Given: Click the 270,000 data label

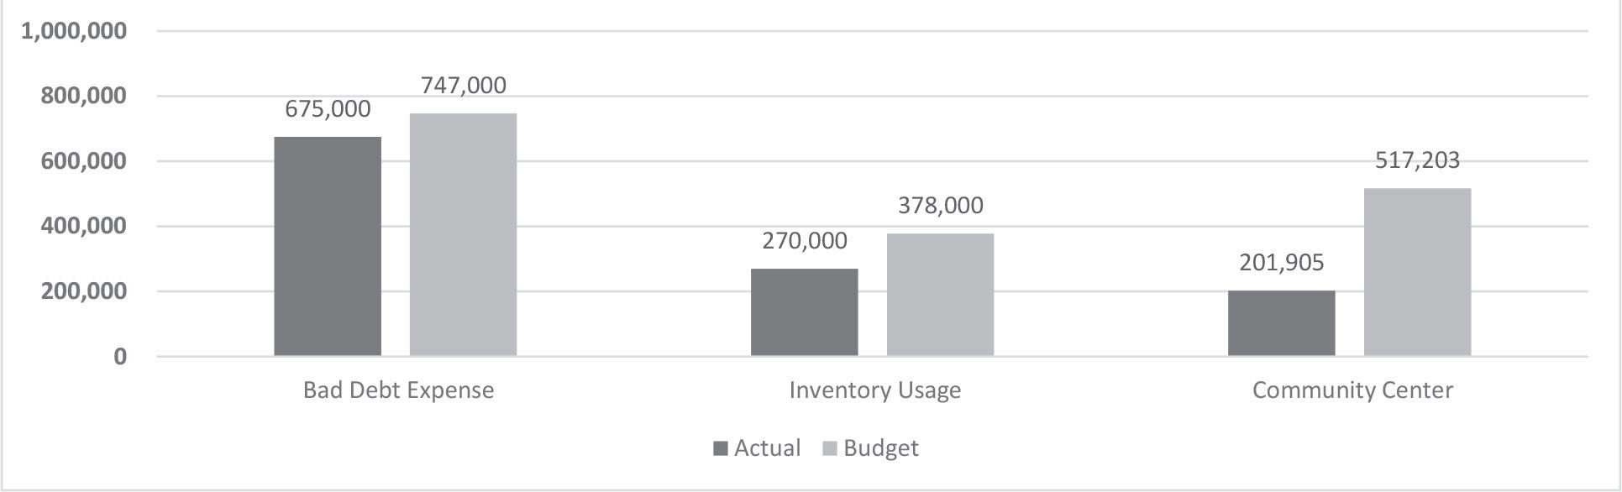Looking at the screenshot, I should [805, 241].
